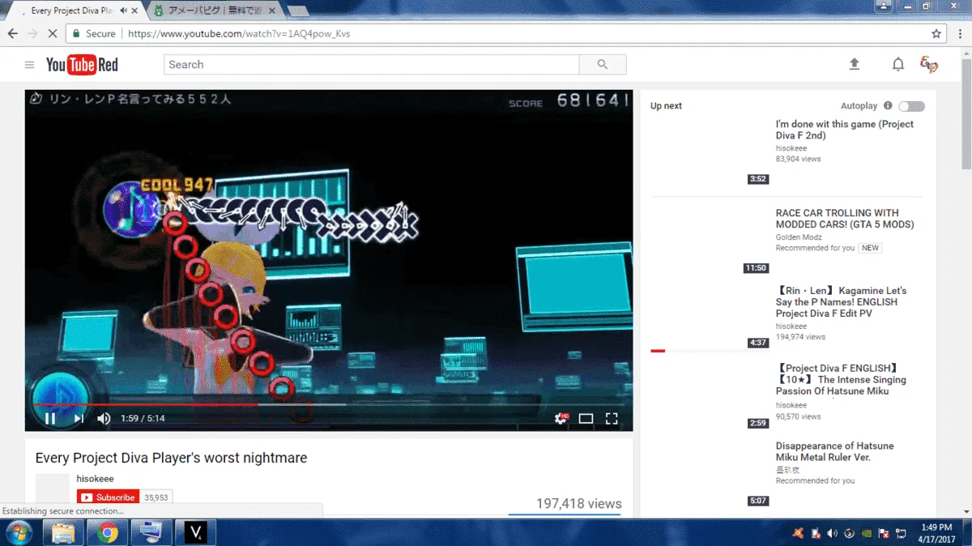Viewport: 972px width, 546px height.
Task: Go back in browser history
Action: click(12, 34)
